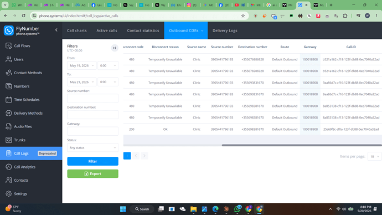Open the From time dropdown
Screen dimensions: 382x215
(x=108, y=65)
